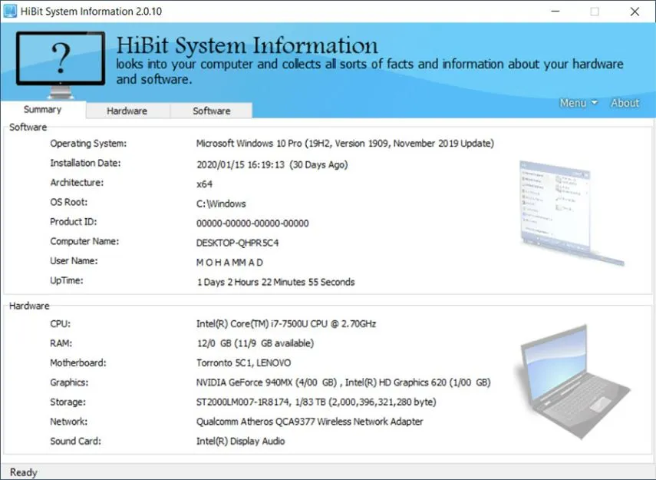Click the Product ID value
This screenshot has height=480, width=656.
(253, 222)
